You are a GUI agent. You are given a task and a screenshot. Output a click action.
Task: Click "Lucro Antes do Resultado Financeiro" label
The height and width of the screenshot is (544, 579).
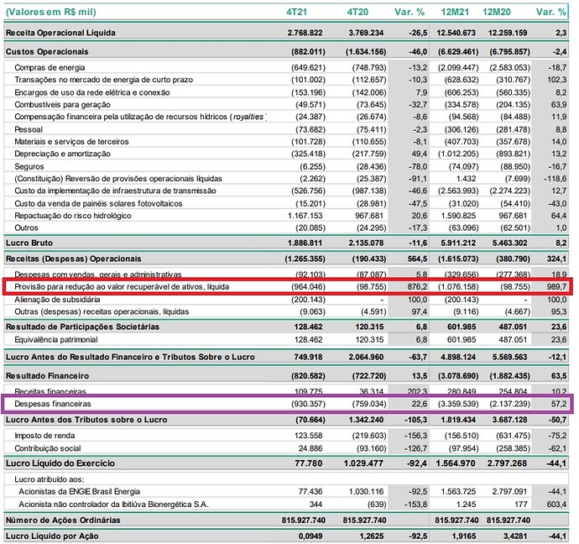click(x=130, y=357)
